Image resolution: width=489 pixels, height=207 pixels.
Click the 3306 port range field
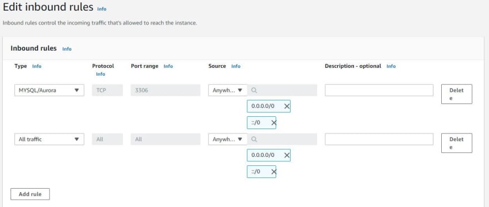165,90
